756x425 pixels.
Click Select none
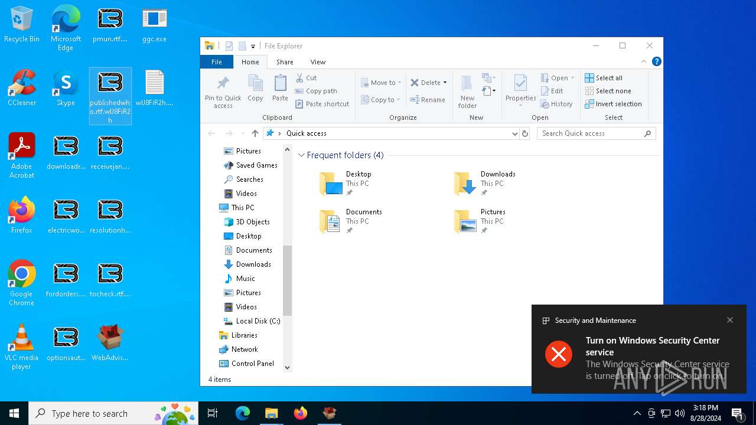tap(608, 91)
